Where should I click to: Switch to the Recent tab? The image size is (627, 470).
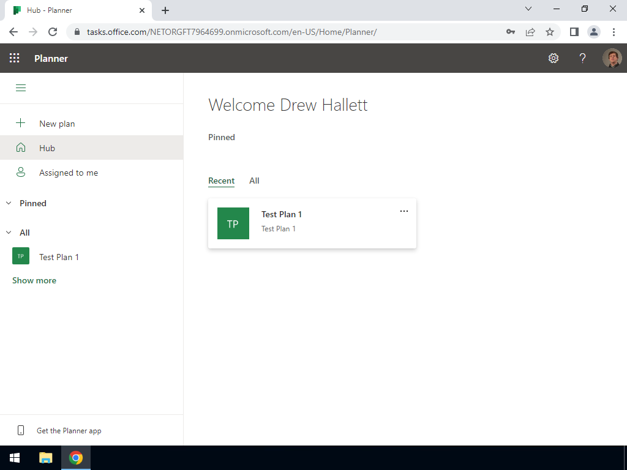coord(221,181)
